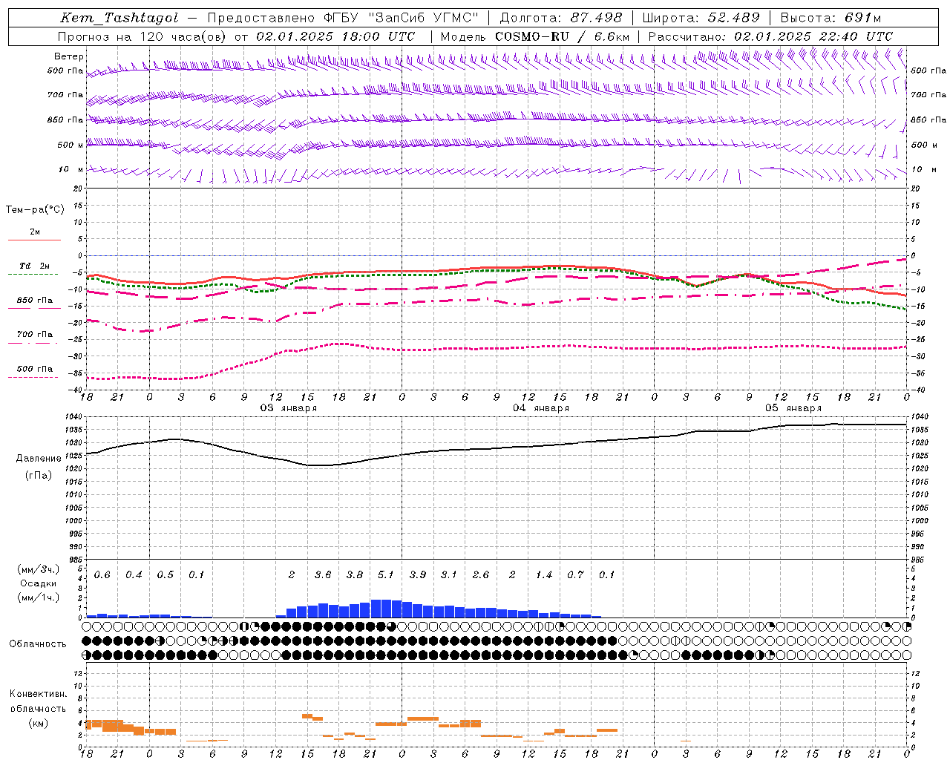
Task: Click the Kem_Tashtagol station title
Action: pyautogui.click(x=119, y=18)
